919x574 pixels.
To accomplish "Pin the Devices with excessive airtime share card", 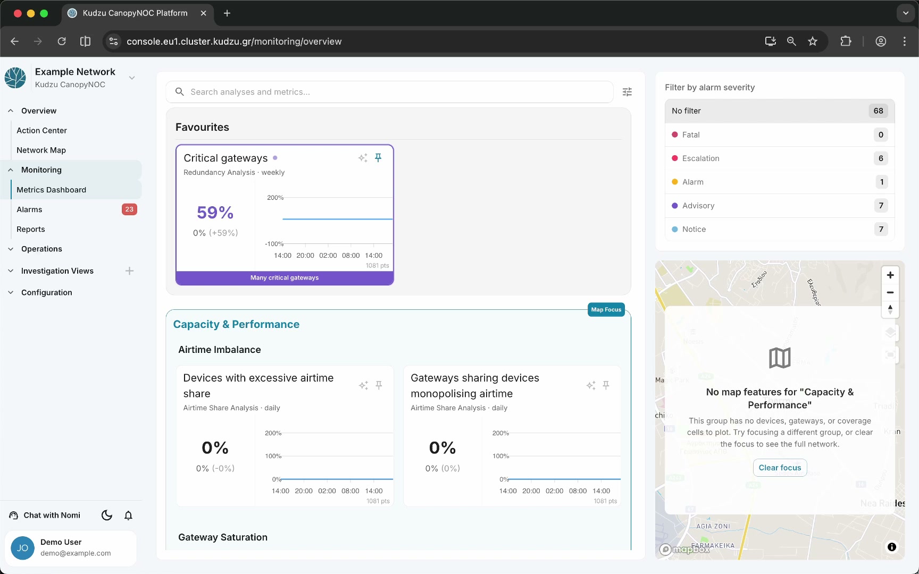I will 379,385.
